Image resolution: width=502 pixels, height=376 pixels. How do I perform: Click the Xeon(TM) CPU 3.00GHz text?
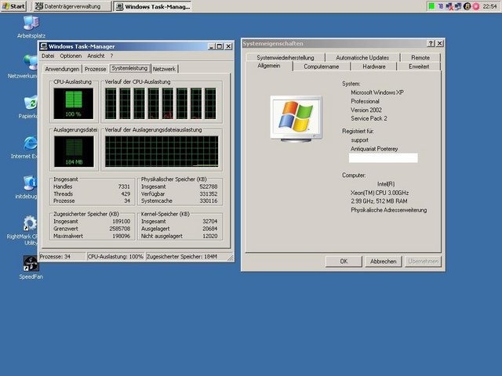click(380, 193)
